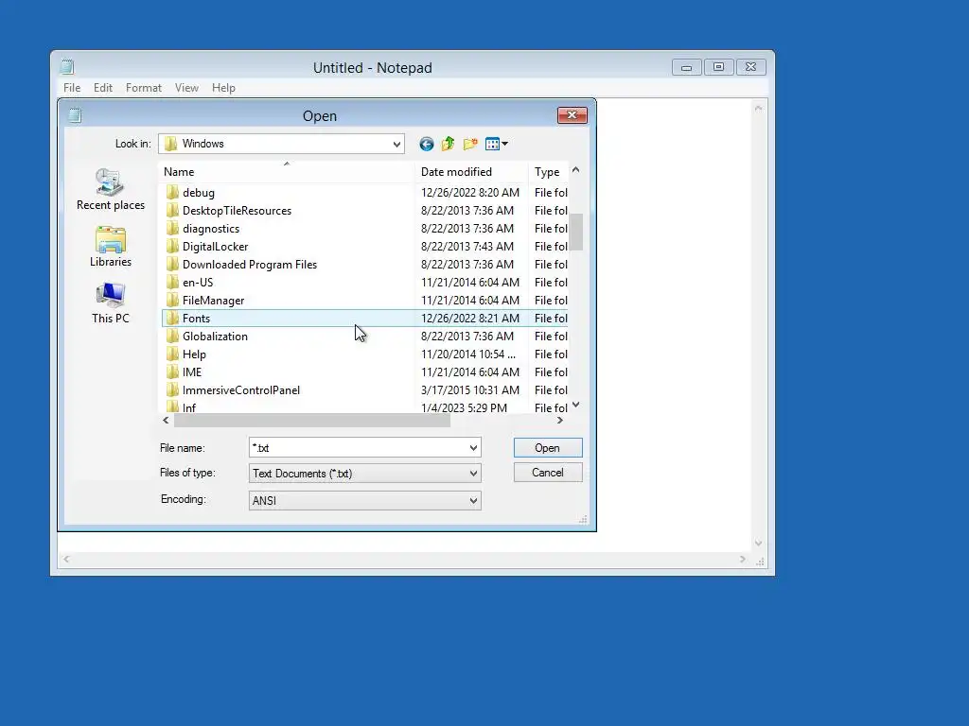Click file list scroll down arrow
The width and height of the screenshot is (969, 726).
pyautogui.click(x=576, y=405)
